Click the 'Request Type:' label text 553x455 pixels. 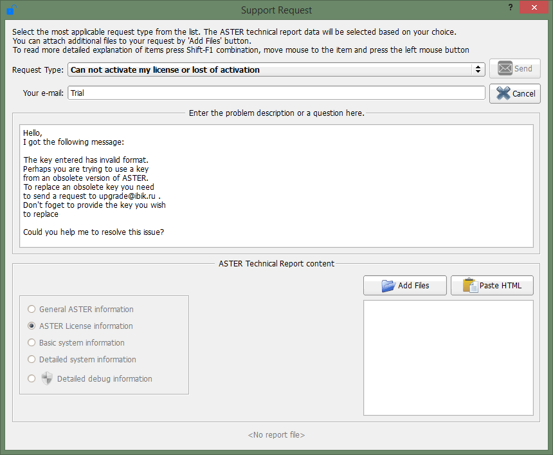point(38,70)
